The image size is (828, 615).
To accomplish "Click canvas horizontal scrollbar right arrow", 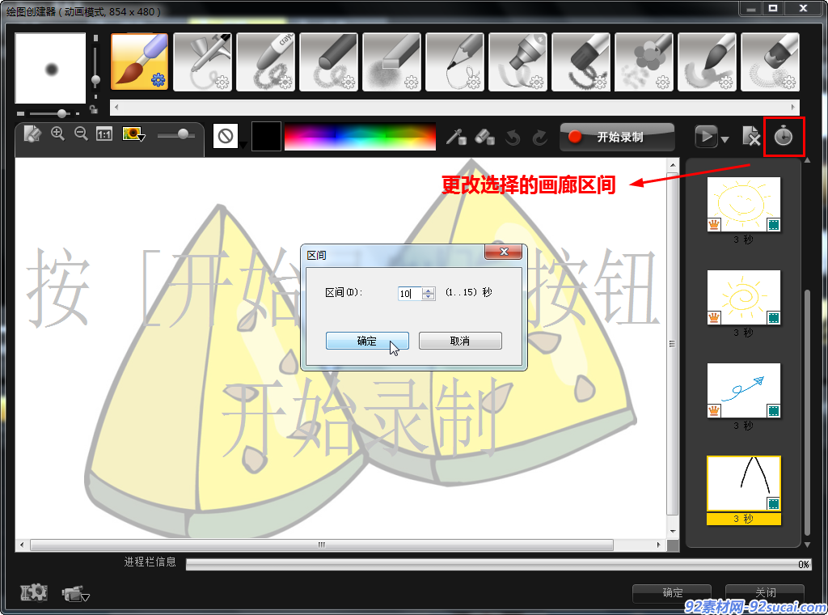I will pyautogui.click(x=658, y=545).
